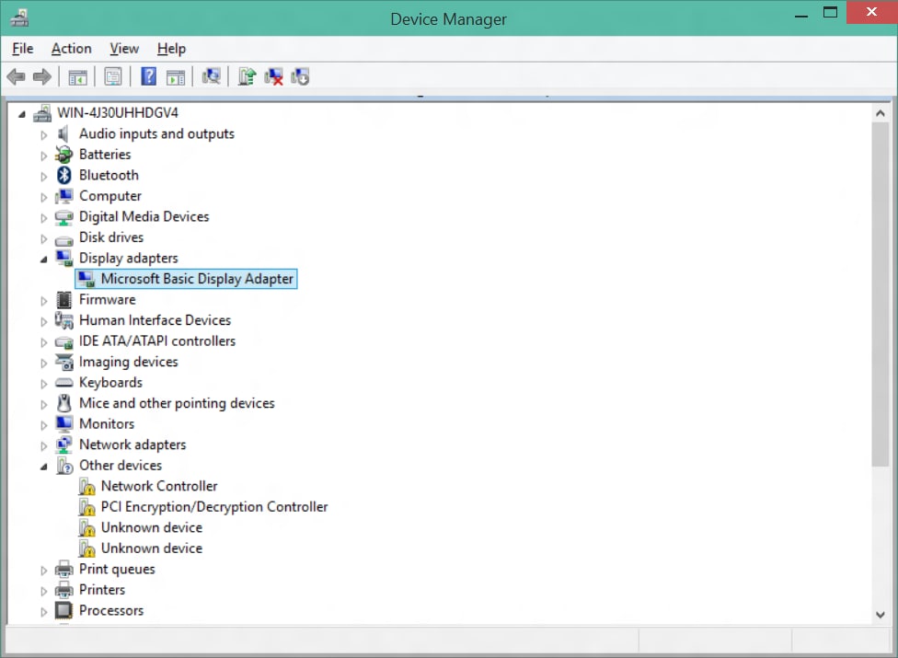Screen dimensions: 898x658
Task: Click the Keyboards category icon
Action: pos(64,382)
